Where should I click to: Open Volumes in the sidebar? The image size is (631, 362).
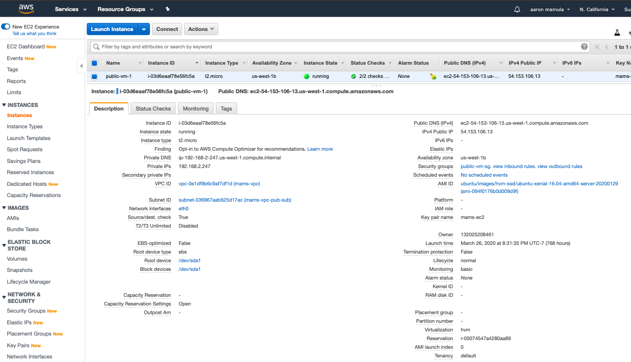click(x=17, y=259)
